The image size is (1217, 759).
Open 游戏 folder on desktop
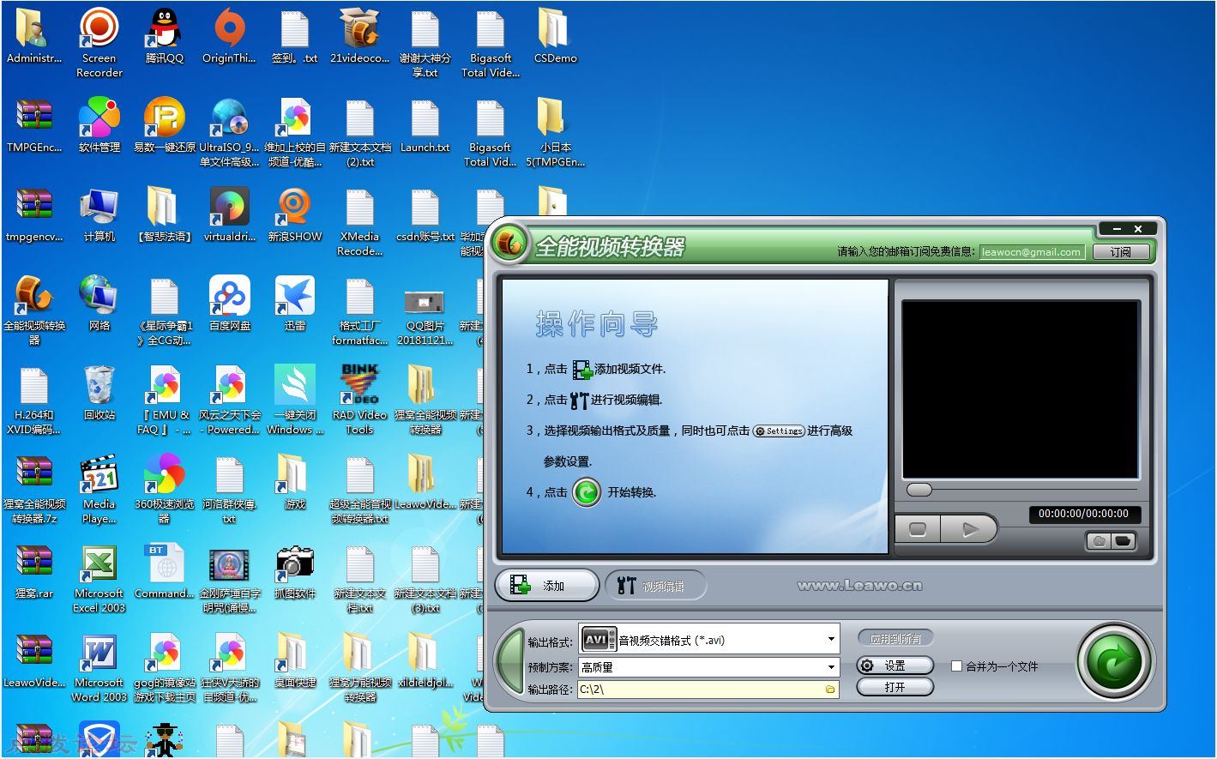click(294, 482)
